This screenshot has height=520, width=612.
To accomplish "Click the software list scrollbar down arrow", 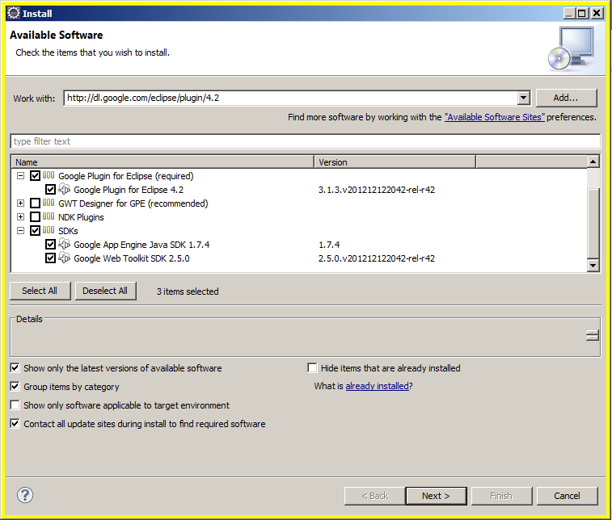I will click(593, 266).
